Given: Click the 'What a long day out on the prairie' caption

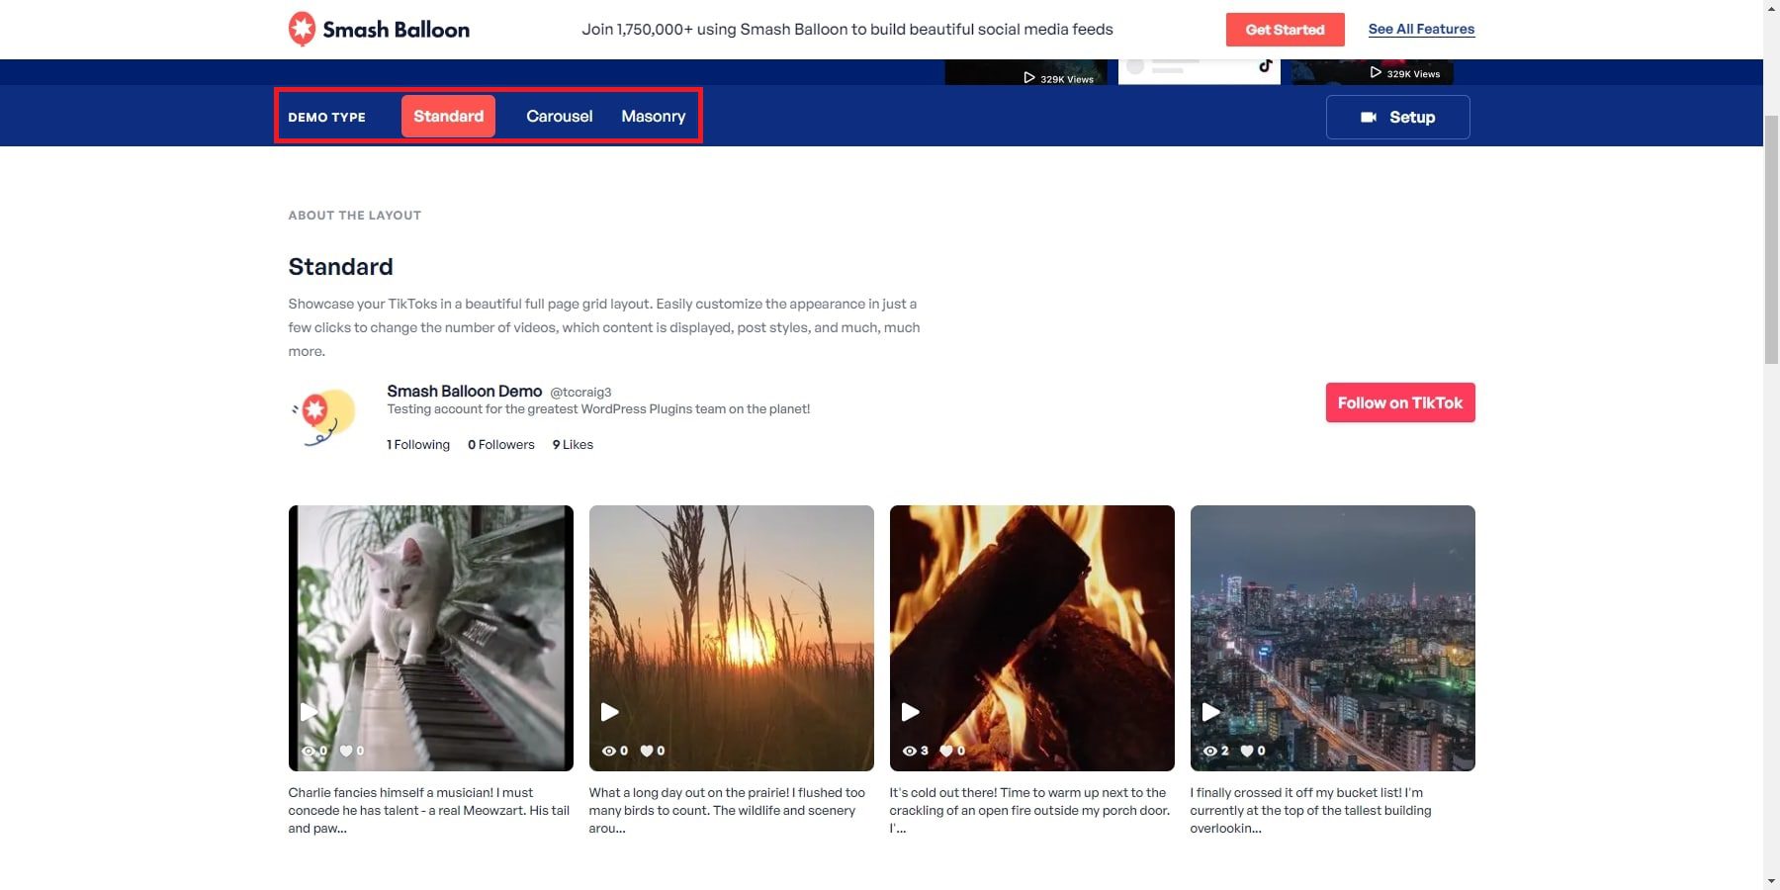Looking at the screenshot, I should click(x=728, y=811).
